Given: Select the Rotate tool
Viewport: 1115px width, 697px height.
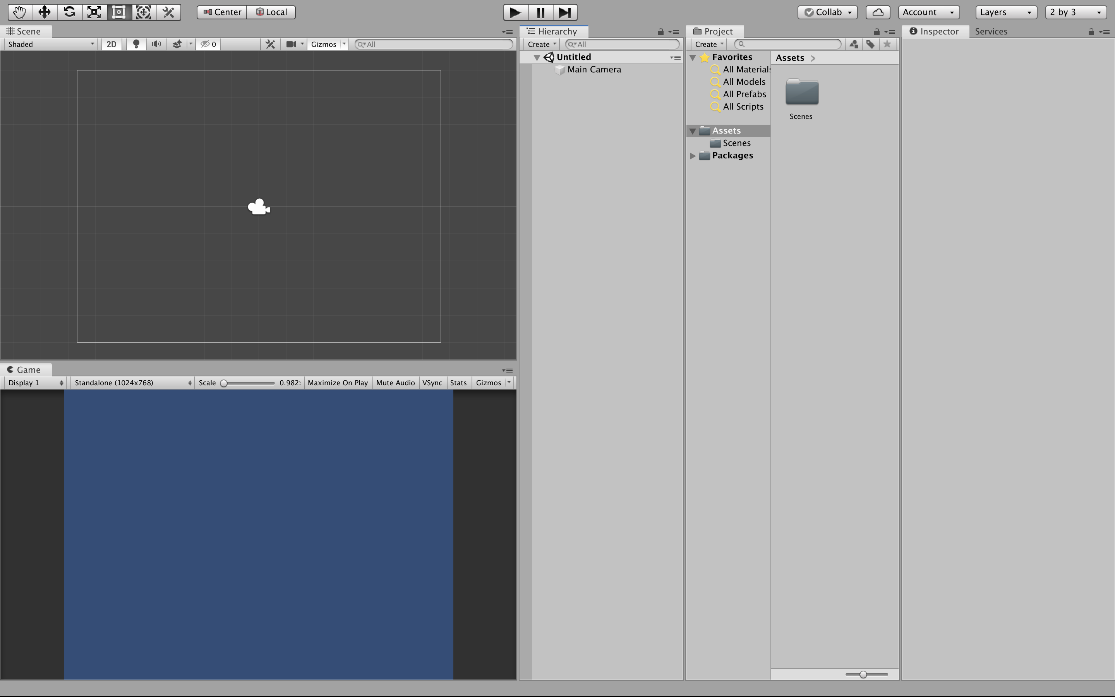Looking at the screenshot, I should coord(70,12).
